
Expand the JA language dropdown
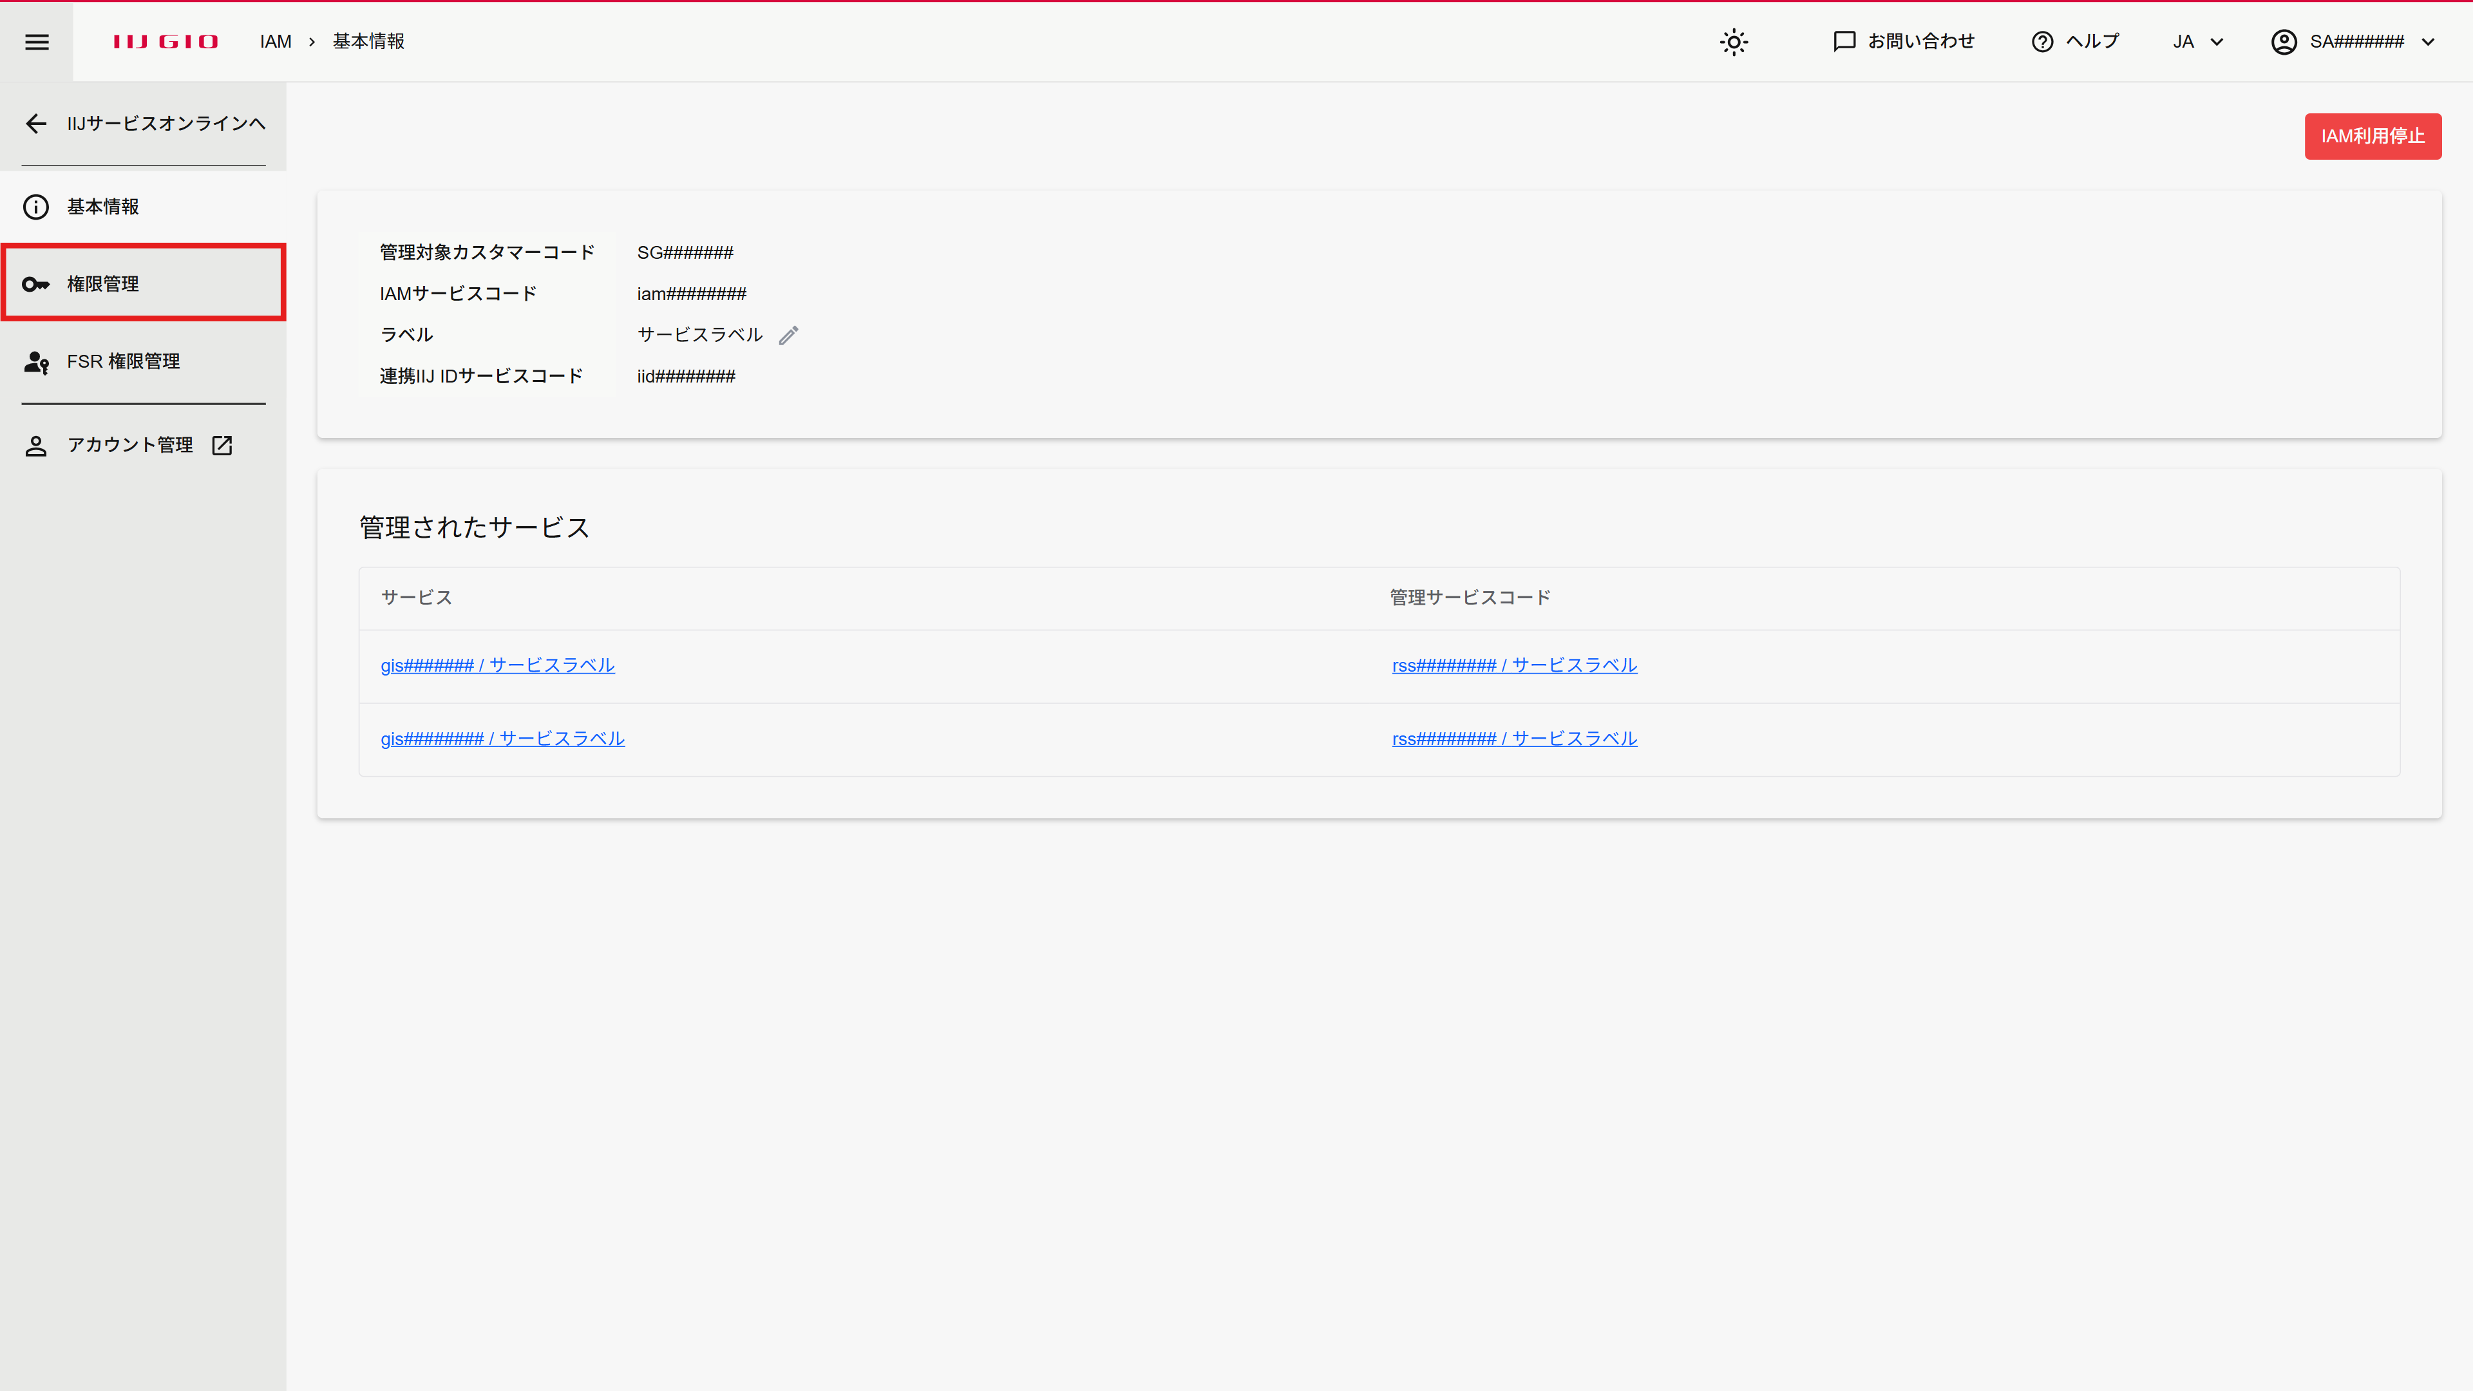(2197, 41)
